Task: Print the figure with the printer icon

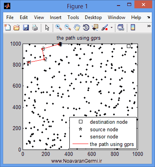Action: [x=35, y=28]
